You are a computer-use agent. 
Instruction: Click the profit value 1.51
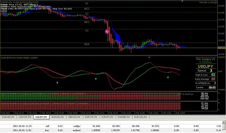(x=219, y=126)
